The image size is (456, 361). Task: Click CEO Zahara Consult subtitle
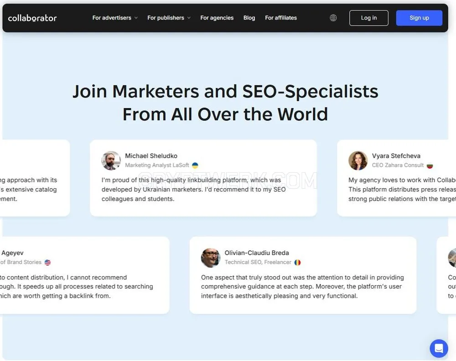[398, 165]
